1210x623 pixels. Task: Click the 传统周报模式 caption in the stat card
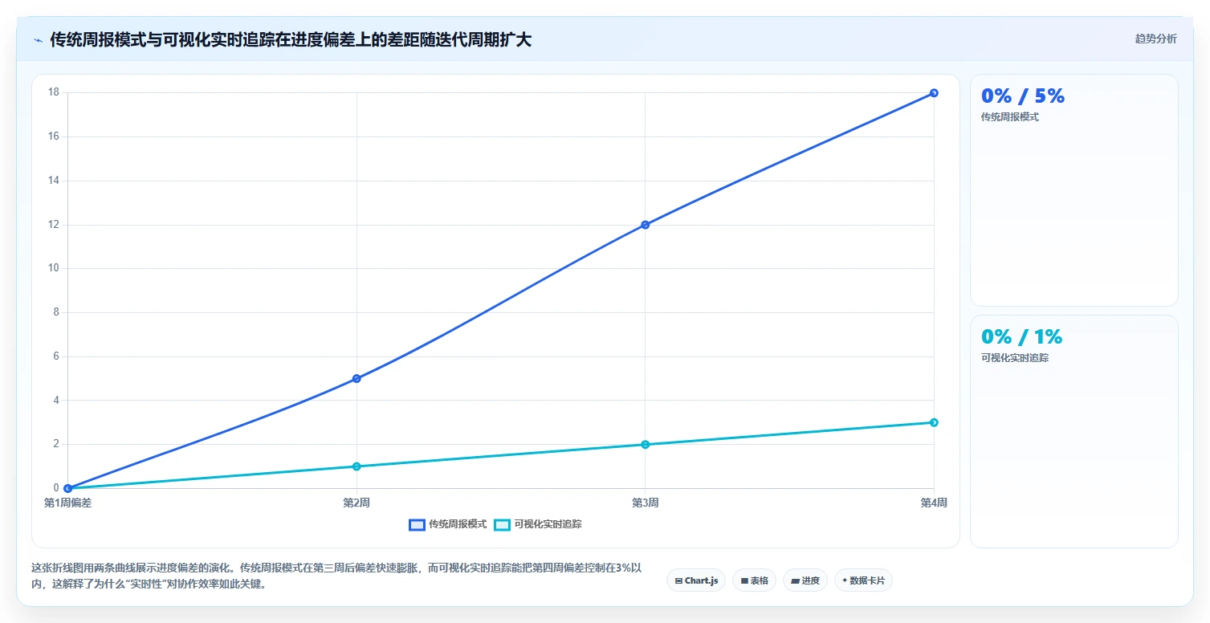1010,117
